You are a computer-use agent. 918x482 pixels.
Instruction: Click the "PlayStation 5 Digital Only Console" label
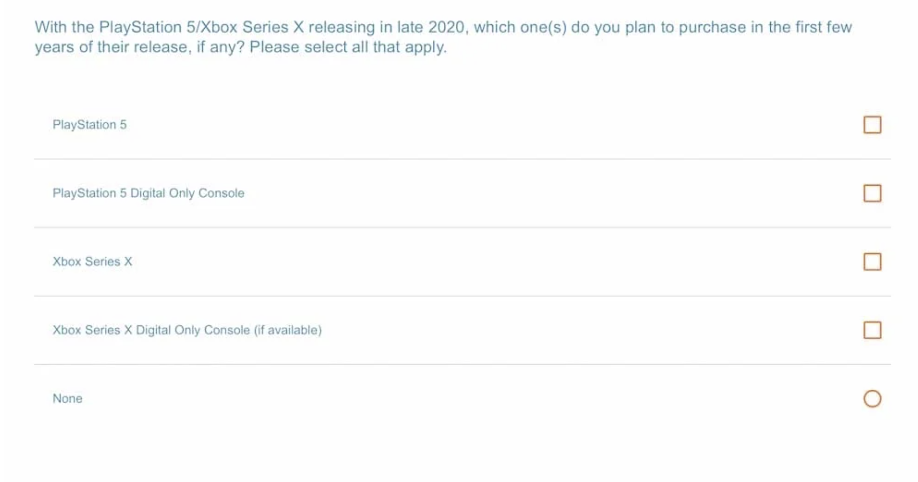[x=148, y=193]
